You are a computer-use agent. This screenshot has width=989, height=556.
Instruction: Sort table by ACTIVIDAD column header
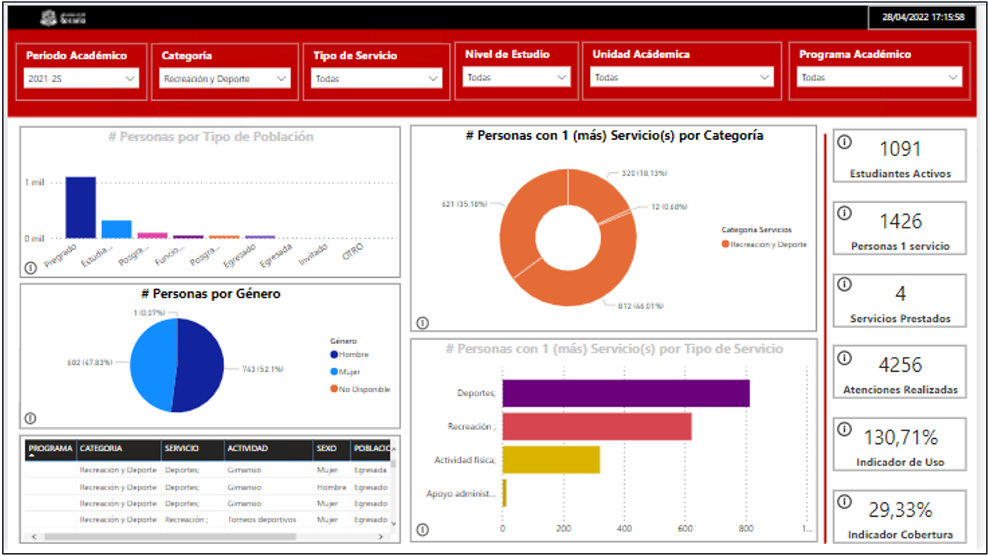point(248,449)
